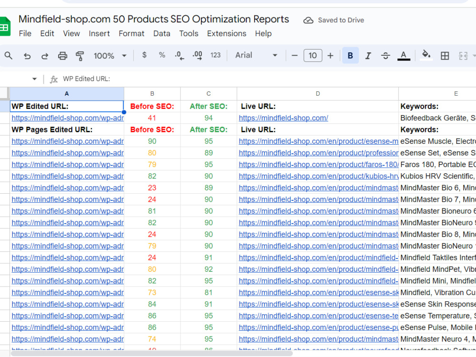Click the font size input field

pos(313,56)
